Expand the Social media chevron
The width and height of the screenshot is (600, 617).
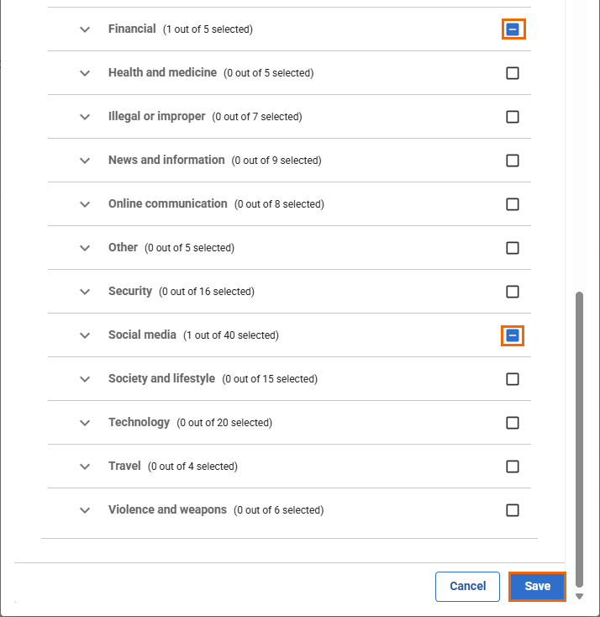pos(84,335)
